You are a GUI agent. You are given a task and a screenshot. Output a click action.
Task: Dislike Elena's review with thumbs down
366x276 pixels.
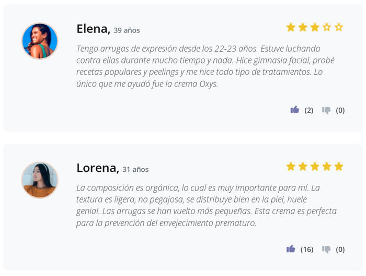pyautogui.click(x=326, y=110)
